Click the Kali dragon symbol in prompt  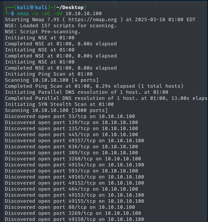coord(31,8)
